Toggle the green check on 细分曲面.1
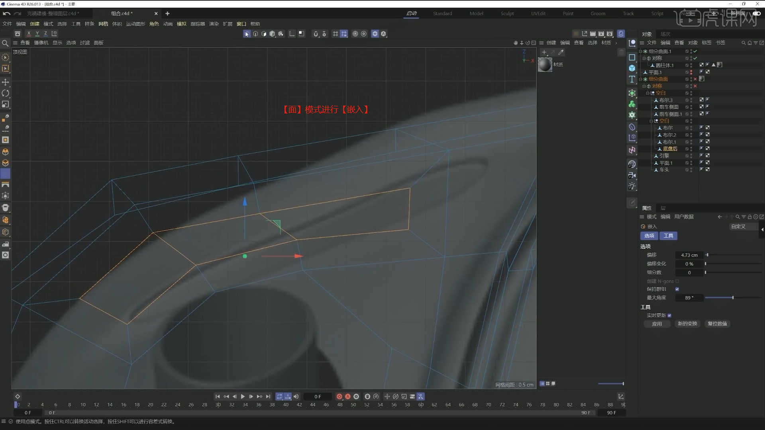Viewport: 765px width, 430px height. (x=695, y=51)
